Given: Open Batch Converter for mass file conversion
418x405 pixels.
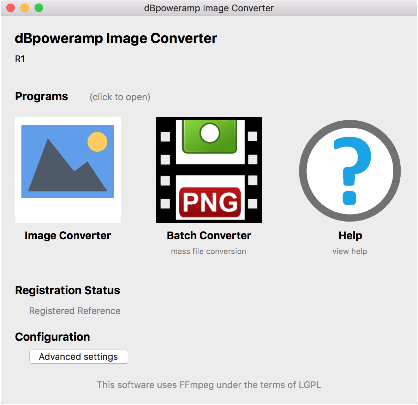Looking at the screenshot, I should point(208,169).
